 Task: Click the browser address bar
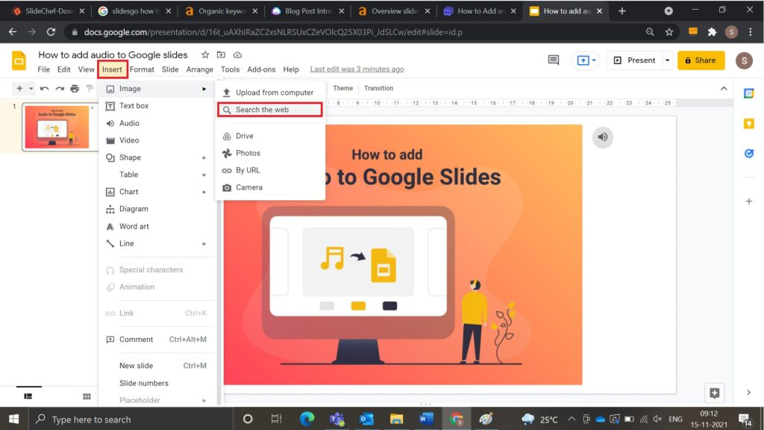[360, 32]
